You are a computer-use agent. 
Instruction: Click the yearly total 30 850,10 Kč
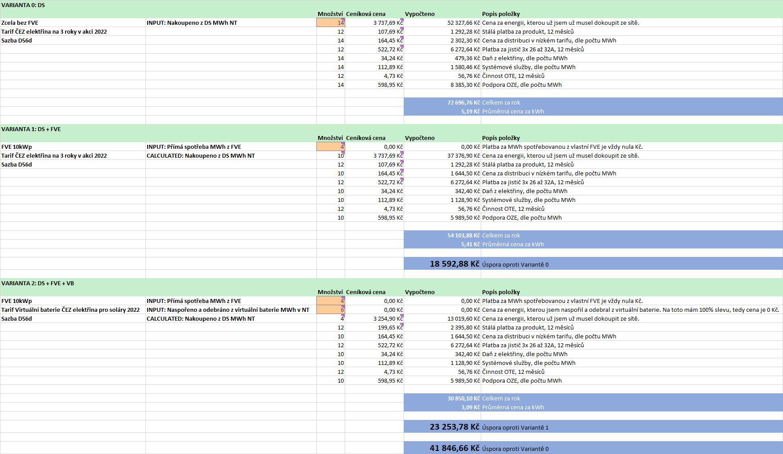tap(464, 398)
